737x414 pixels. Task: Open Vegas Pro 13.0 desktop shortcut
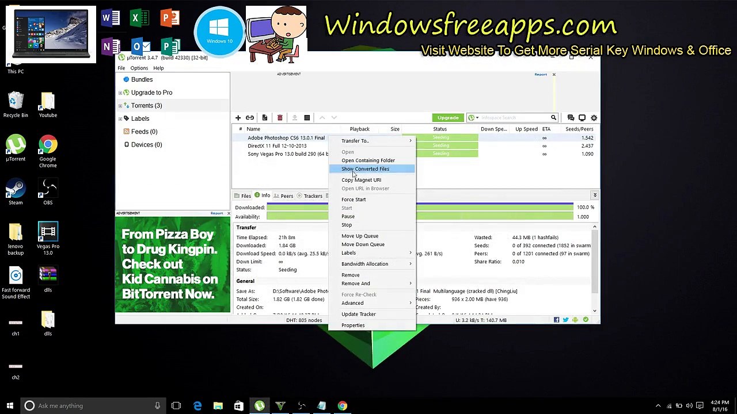click(x=48, y=239)
